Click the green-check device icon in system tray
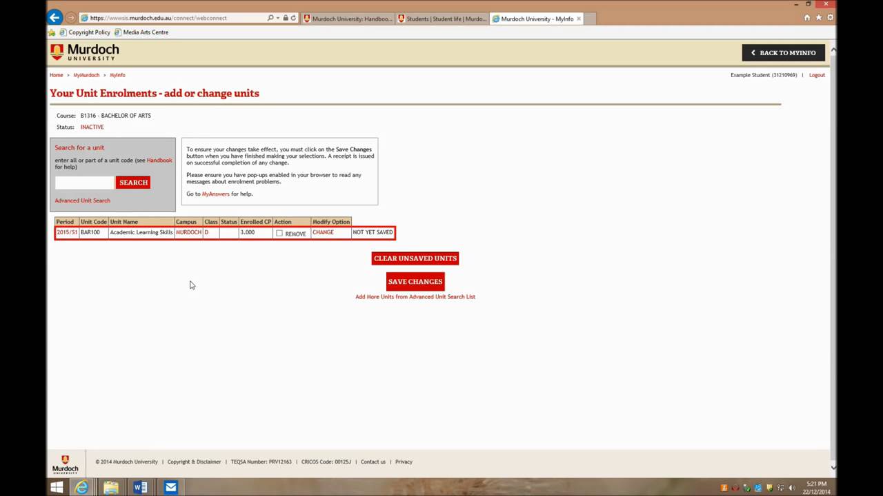This screenshot has height=496, width=883. pos(746,488)
